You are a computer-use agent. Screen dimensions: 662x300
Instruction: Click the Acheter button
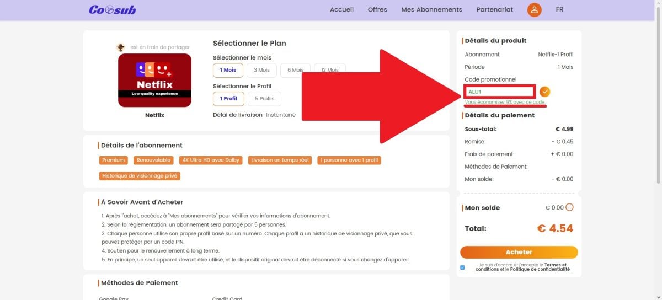pyautogui.click(x=519, y=252)
